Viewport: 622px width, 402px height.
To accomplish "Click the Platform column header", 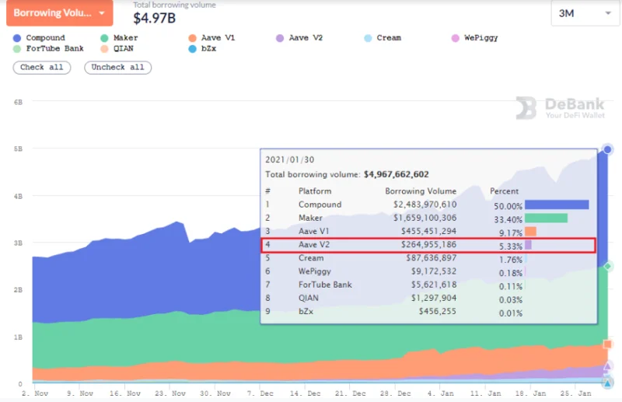I will coord(315,191).
